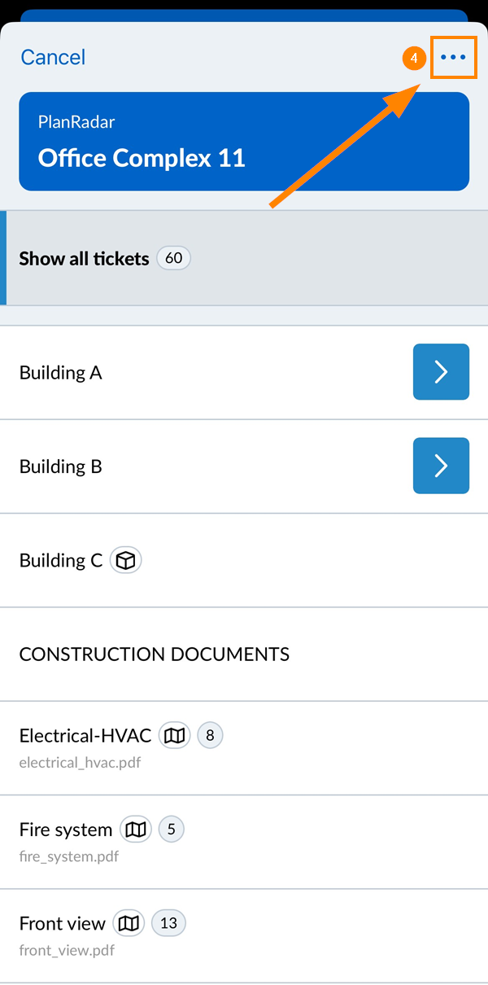This screenshot has width=488, height=985.
Task: Open the front_view.pdf plan
Action: pyautogui.click(x=67, y=951)
